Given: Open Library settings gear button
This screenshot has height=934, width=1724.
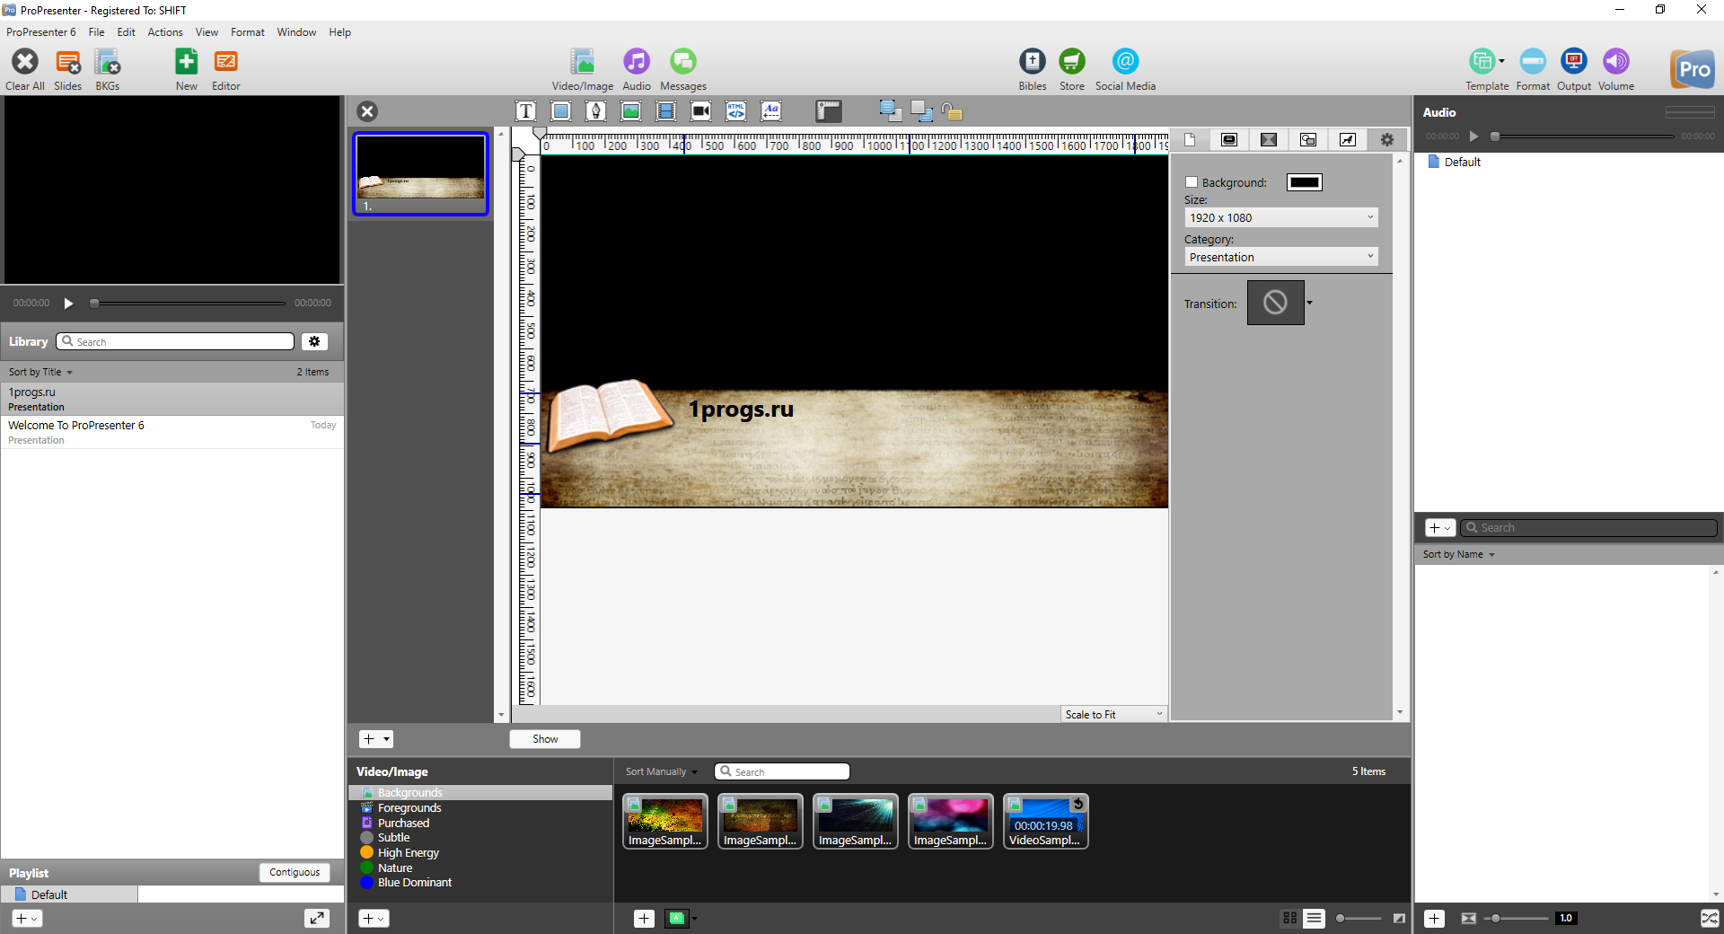Looking at the screenshot, I should click(x=314, y=341).
